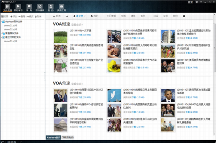Open the 文件资源 file resources section
The image size is (216, 143).
click(x=7, y=8)
